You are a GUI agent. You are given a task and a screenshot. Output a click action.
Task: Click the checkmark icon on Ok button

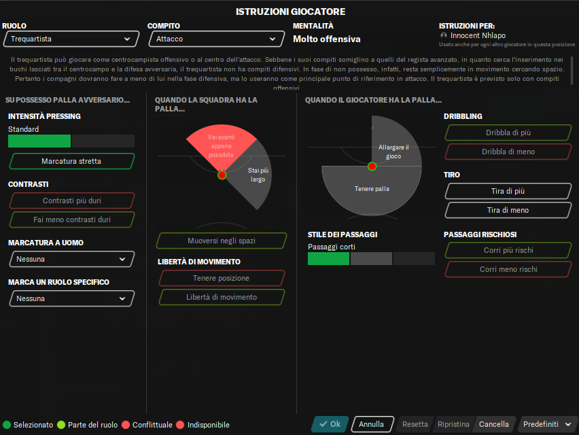point(323,424)
